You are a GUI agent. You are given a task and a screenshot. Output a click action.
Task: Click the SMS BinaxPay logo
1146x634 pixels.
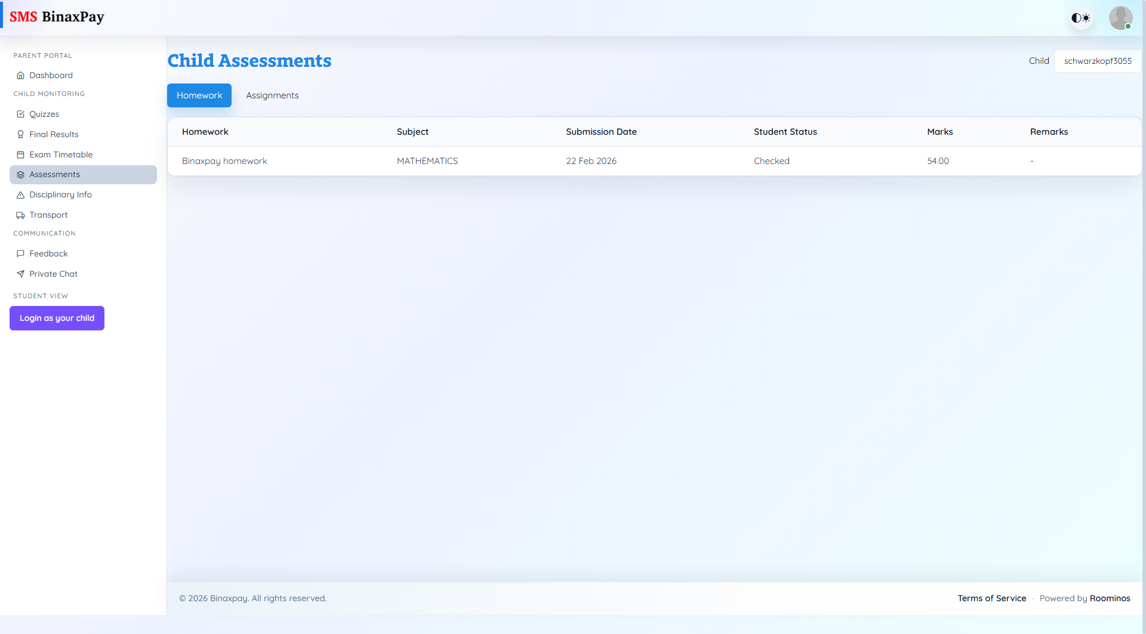coord(57,17)
